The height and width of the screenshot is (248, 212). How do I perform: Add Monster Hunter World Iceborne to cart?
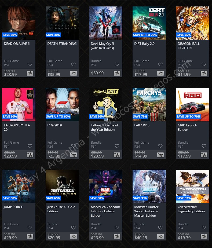[x=160, y=236]
